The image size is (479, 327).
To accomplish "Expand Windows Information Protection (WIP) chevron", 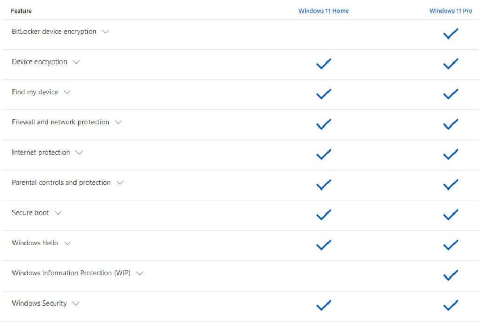I will [140, 273].
